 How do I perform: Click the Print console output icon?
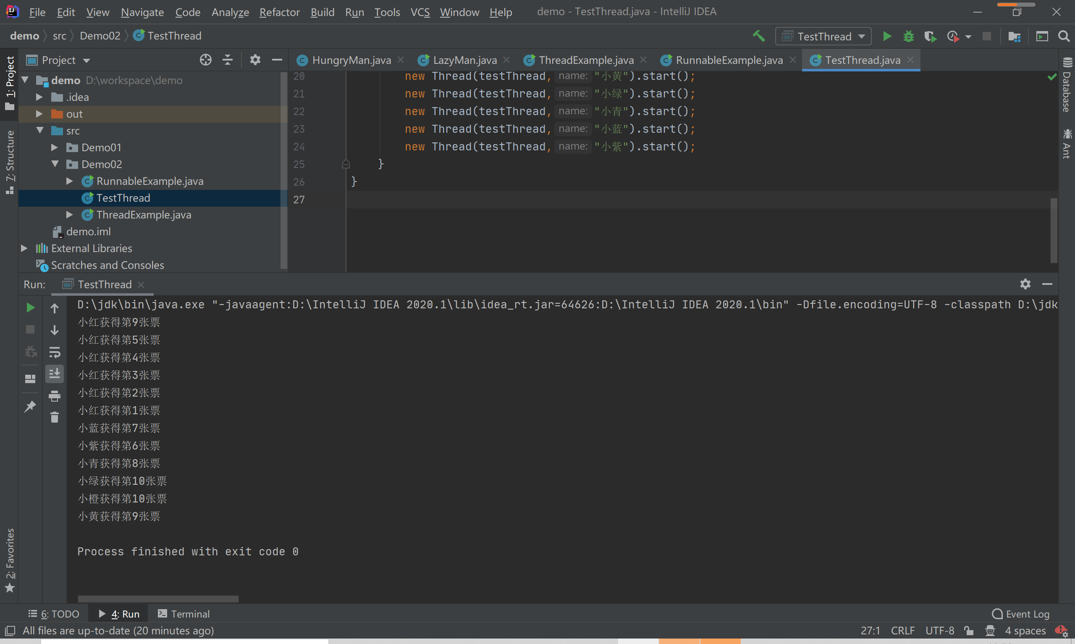tap(55, 396)
